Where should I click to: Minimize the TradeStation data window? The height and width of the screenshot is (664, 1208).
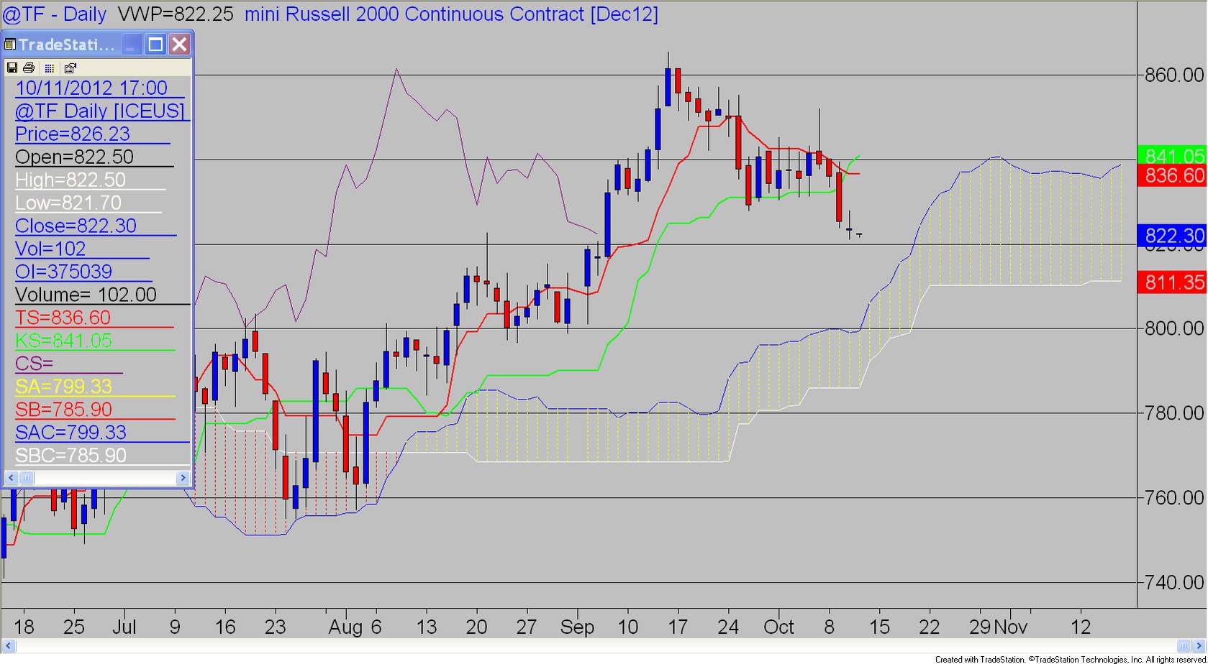131,45
